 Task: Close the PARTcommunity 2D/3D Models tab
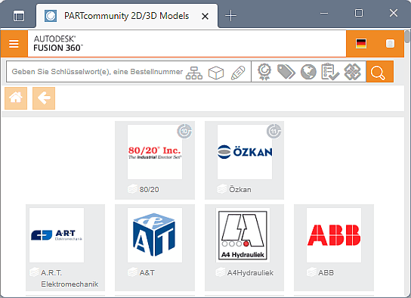(x=205, y=17)
